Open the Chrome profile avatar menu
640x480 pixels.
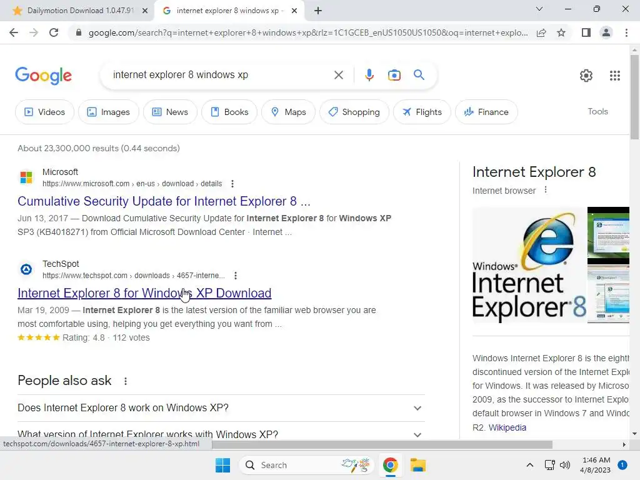point(606,32)
